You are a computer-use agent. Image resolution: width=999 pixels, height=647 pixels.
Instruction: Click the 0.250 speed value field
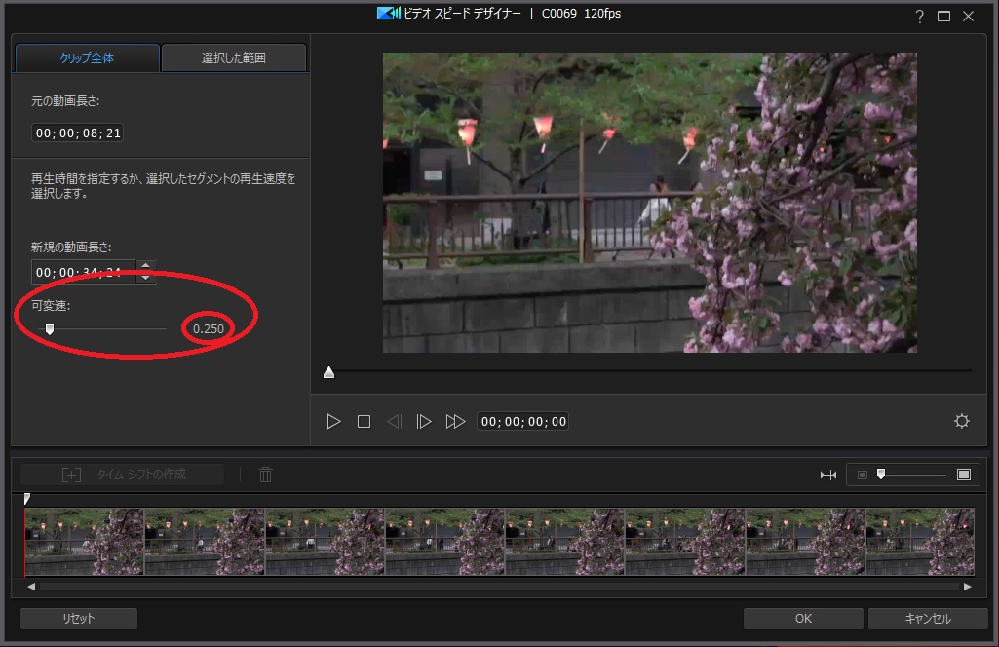click(209, 328)
